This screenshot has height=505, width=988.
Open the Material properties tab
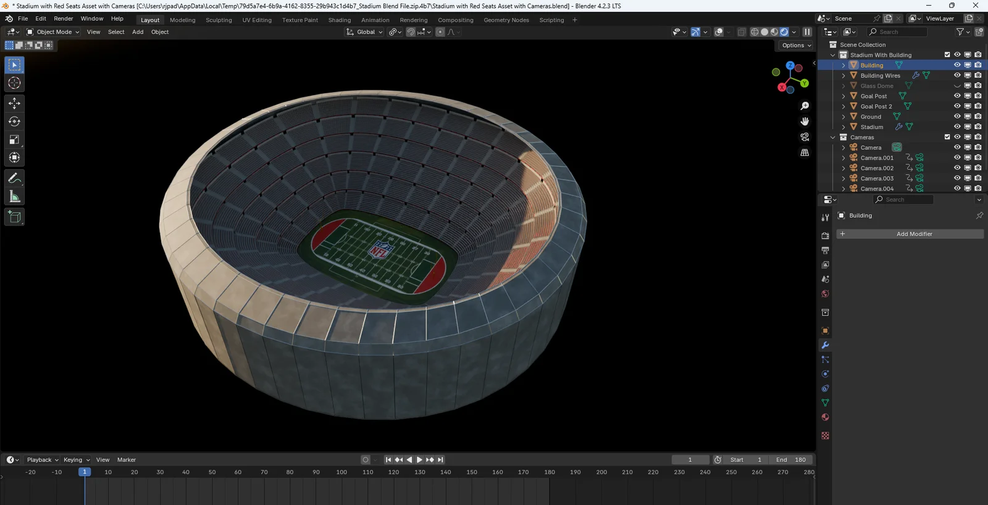(x=825, y=417)
